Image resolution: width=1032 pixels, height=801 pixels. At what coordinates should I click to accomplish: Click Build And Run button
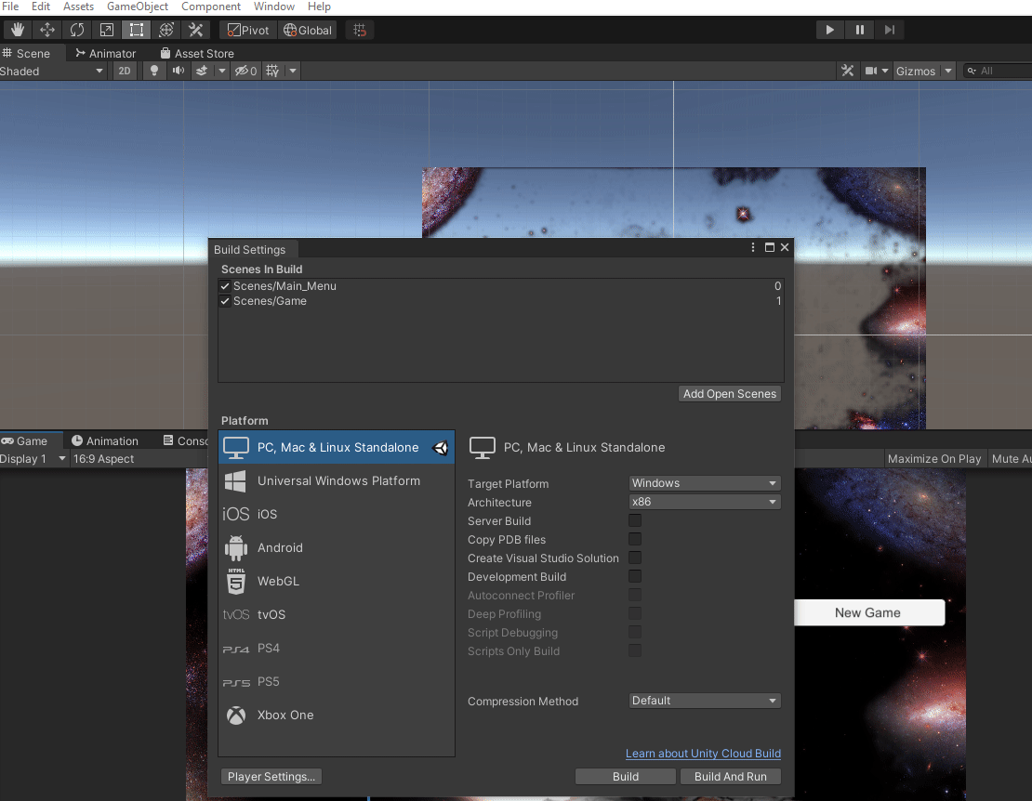click(730, 777)
